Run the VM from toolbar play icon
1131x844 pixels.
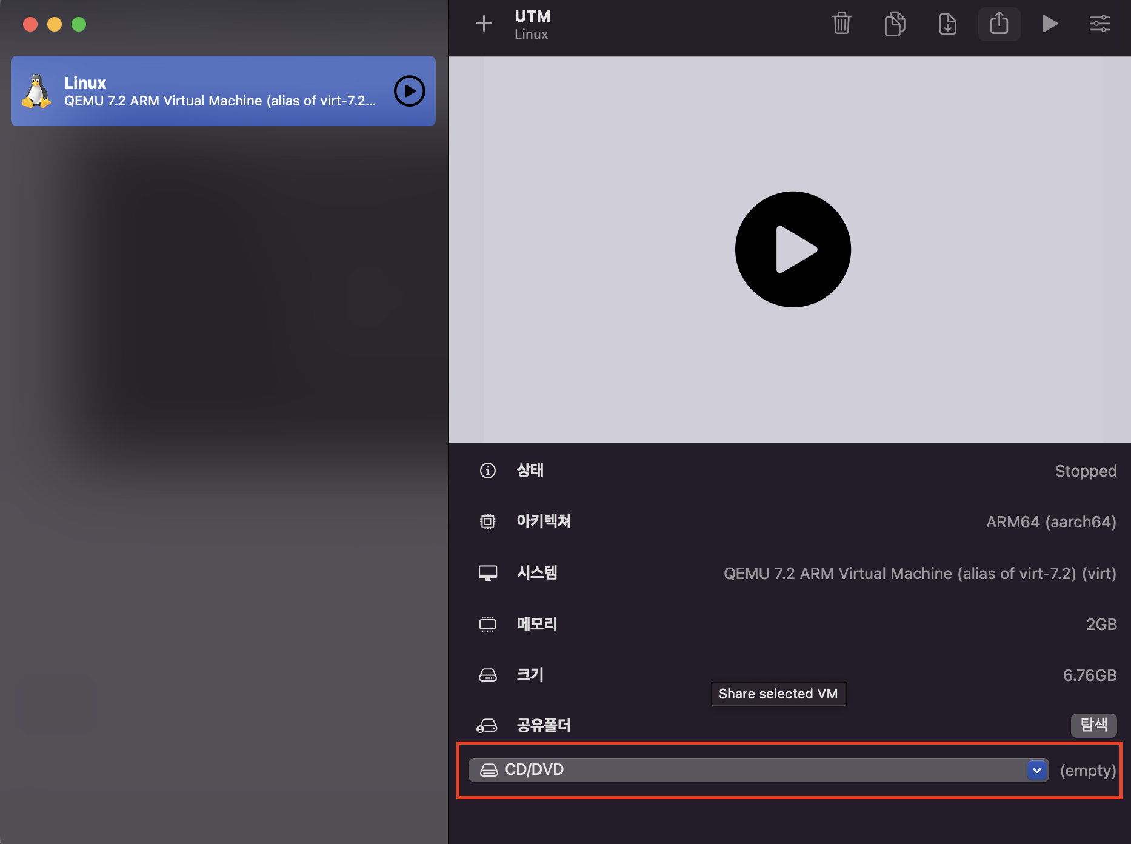point(1050,24)
